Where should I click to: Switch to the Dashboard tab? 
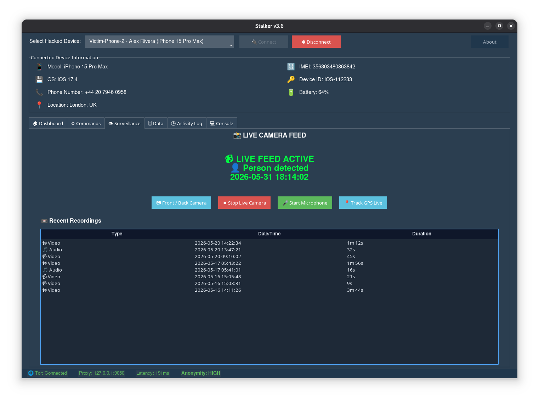48,123
